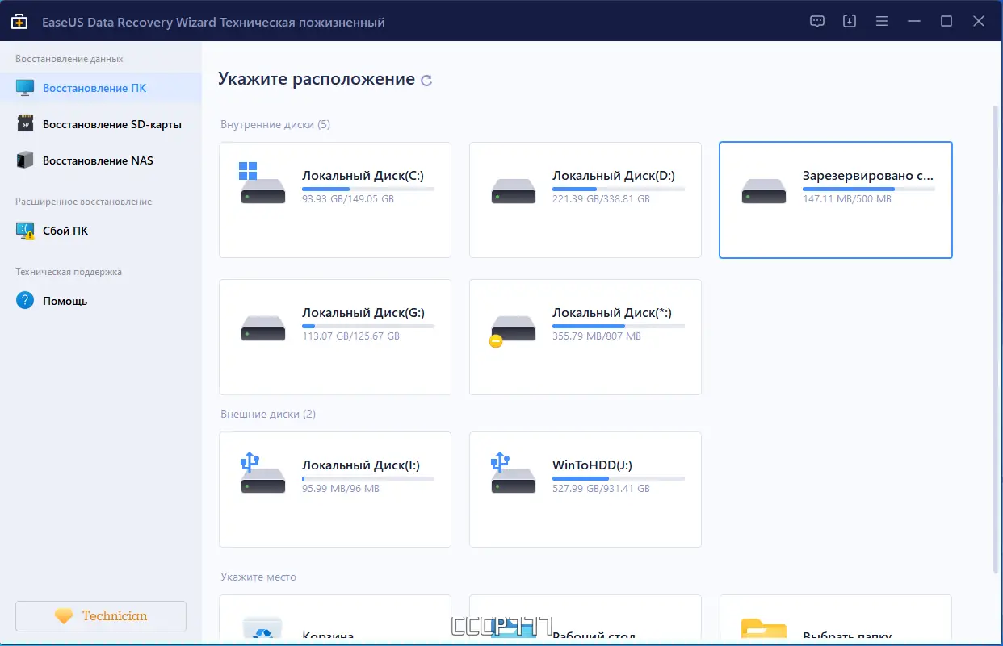The width and height of the screenshot is (1003, 646).
Task: Click the Внутренние диски (5) heading
Action: [275, 124]
